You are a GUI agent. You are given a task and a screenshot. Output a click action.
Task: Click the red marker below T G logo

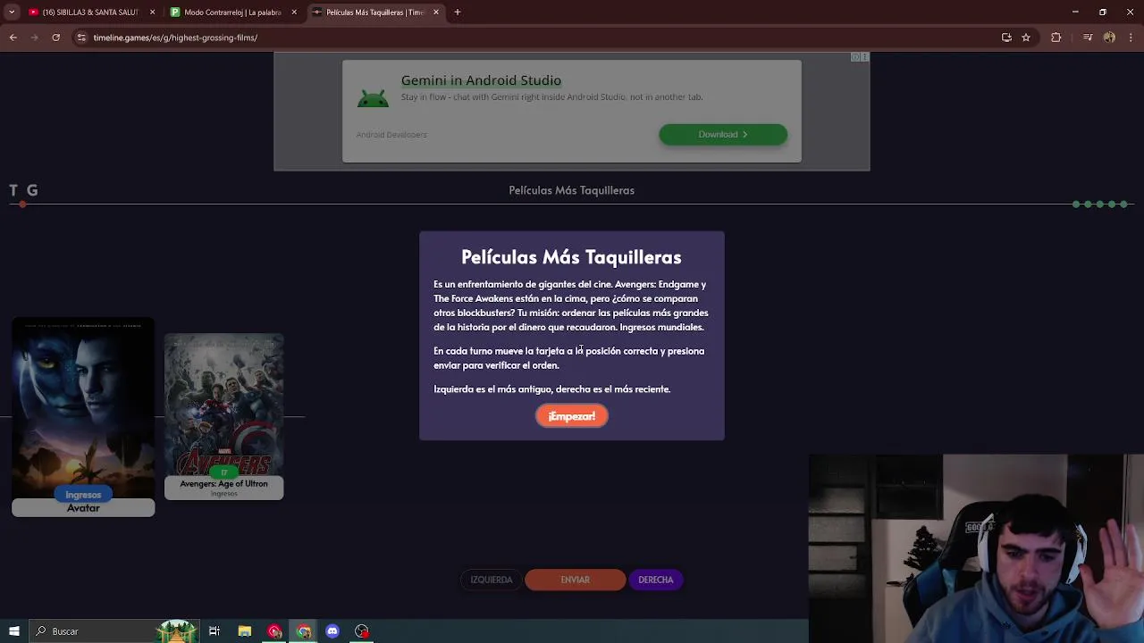(x=22, y=205)
